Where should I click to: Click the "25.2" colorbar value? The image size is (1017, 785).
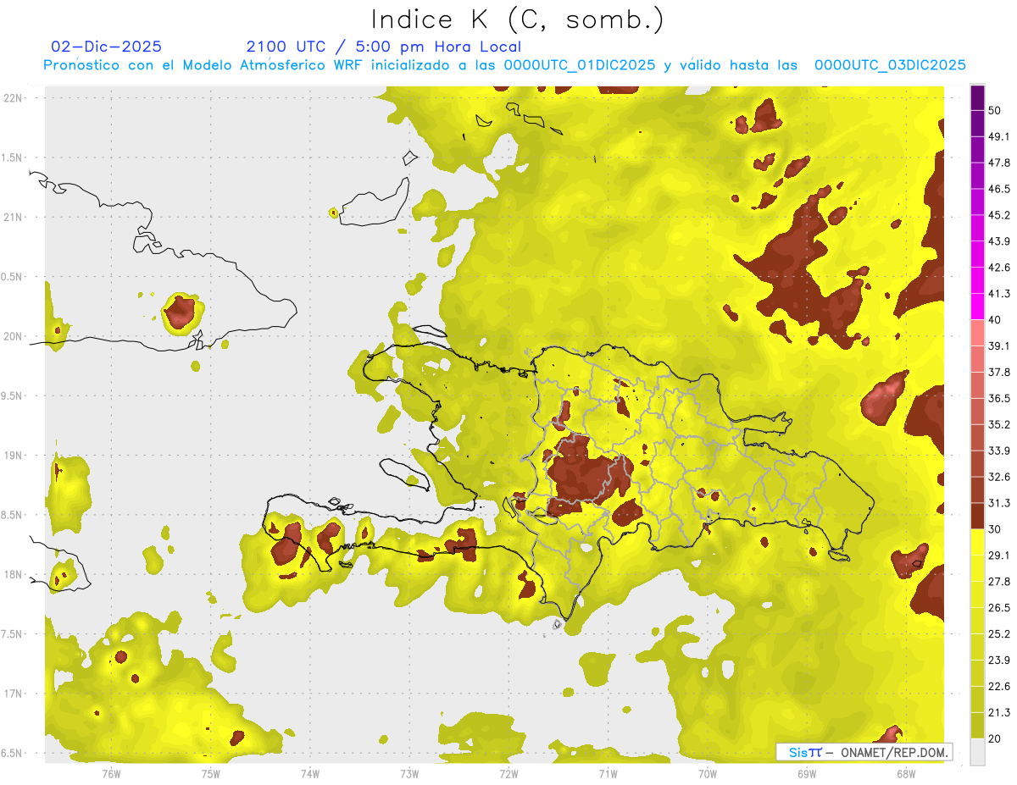point(999,634)
